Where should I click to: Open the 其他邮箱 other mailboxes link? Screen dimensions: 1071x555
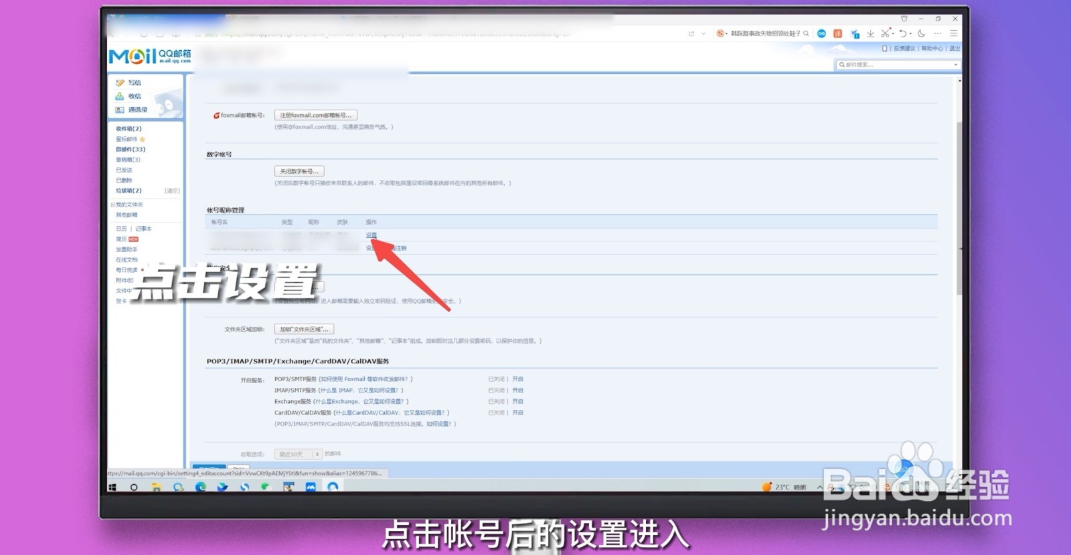(x=127, y=215)
